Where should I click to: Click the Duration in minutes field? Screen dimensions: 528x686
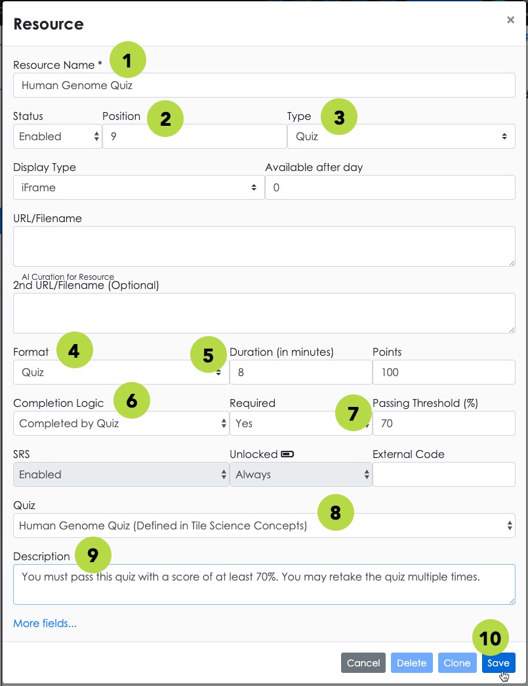[x=301, y=372]
